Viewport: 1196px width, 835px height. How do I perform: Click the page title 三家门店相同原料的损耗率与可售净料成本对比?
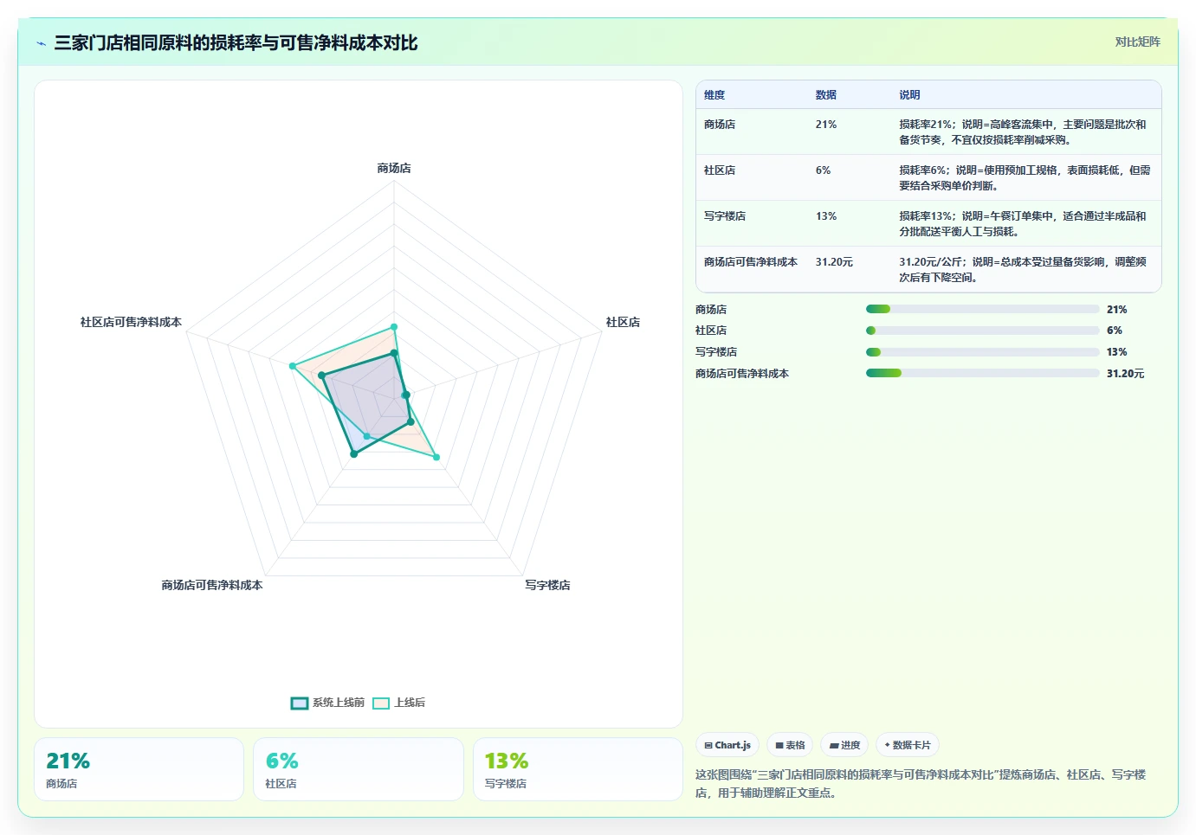pyautogui.click(x=236, y=42)
